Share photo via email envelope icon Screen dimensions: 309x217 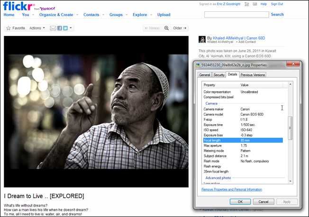[53, 28]
